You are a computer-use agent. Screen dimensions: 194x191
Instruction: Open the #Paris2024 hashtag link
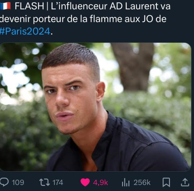25,31
